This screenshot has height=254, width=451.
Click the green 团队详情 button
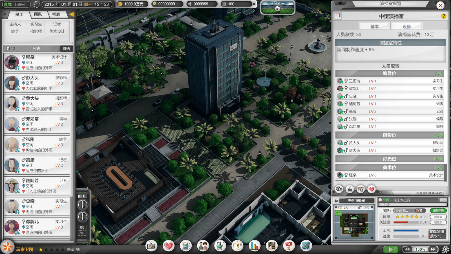(438, 211)
